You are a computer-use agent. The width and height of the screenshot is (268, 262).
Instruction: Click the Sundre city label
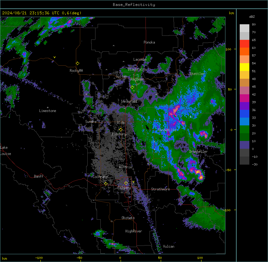coord(91,122)
